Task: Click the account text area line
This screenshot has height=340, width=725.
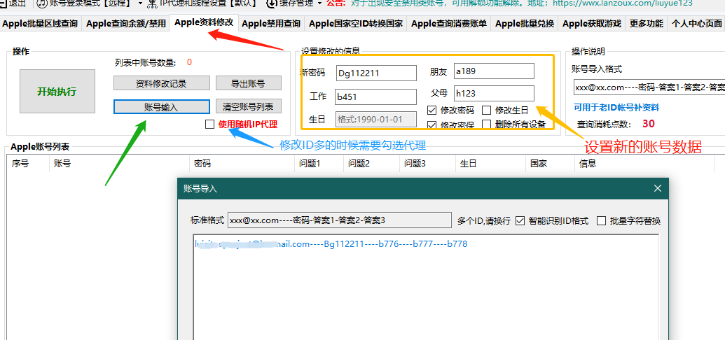Action: 331,244
